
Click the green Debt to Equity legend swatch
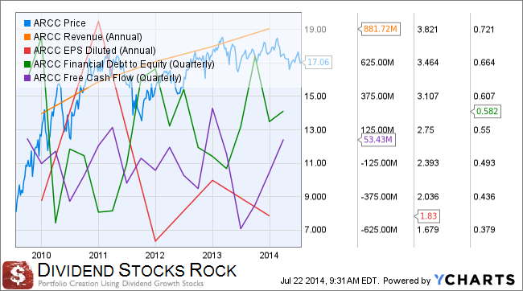[x=27, y=64]
